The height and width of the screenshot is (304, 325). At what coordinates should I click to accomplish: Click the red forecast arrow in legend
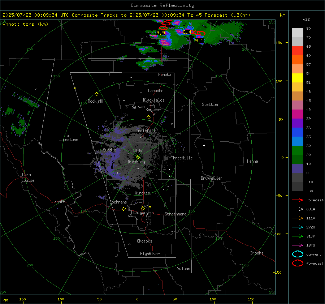tap(298, 200)
